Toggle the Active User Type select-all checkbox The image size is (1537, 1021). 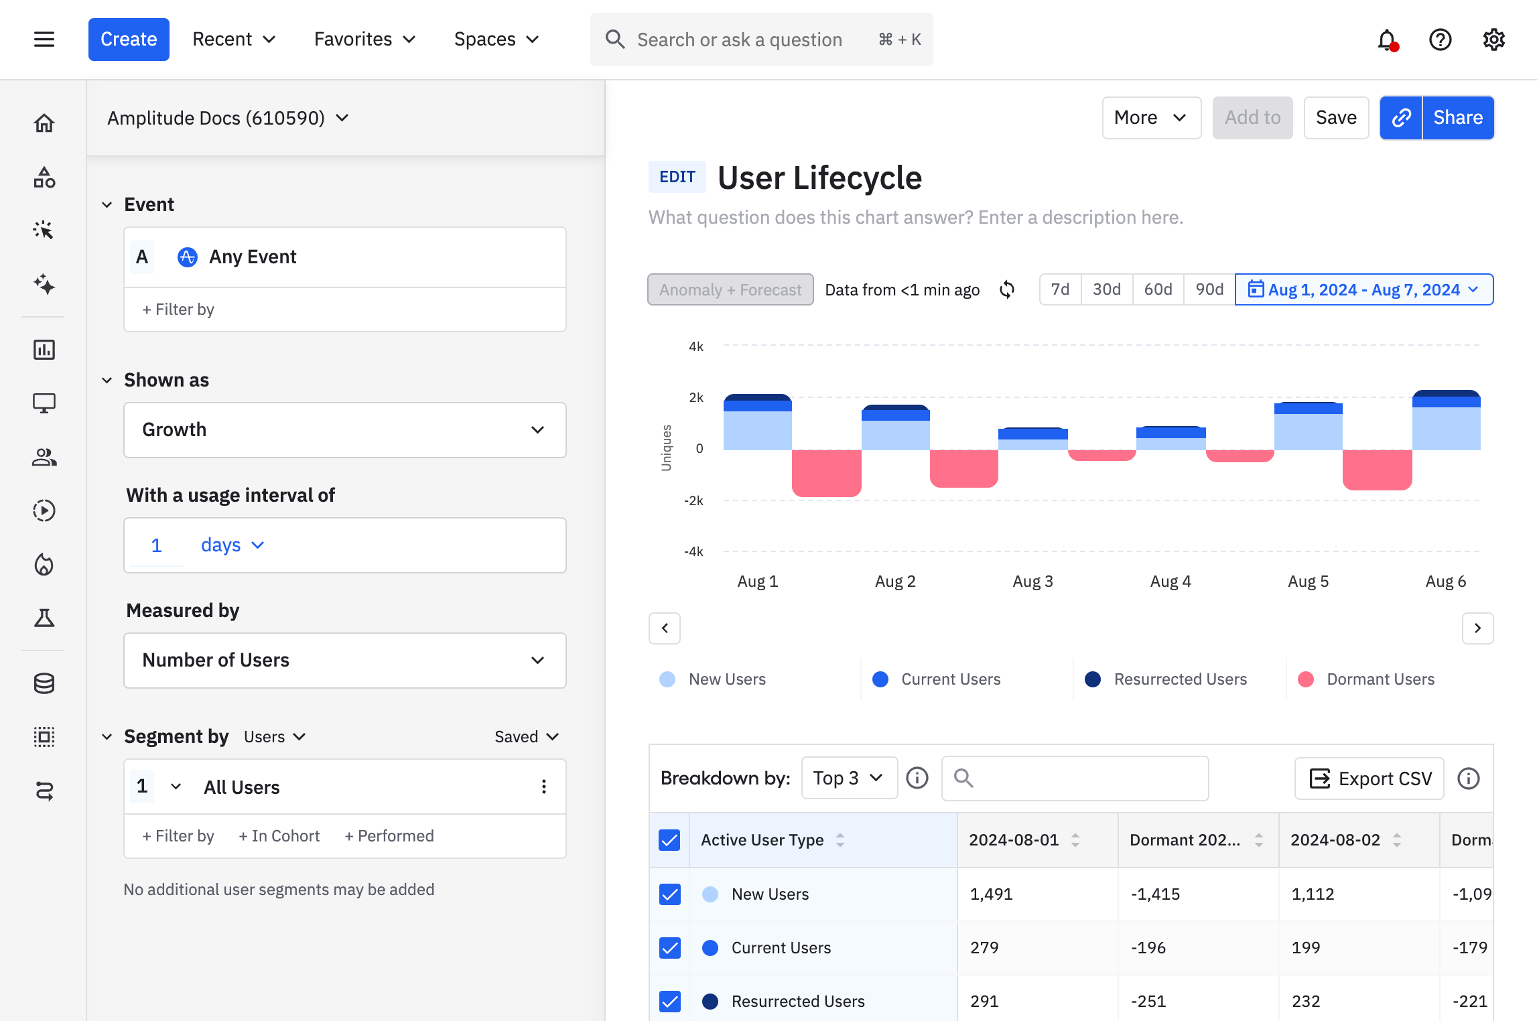click(x=669, y=840)
